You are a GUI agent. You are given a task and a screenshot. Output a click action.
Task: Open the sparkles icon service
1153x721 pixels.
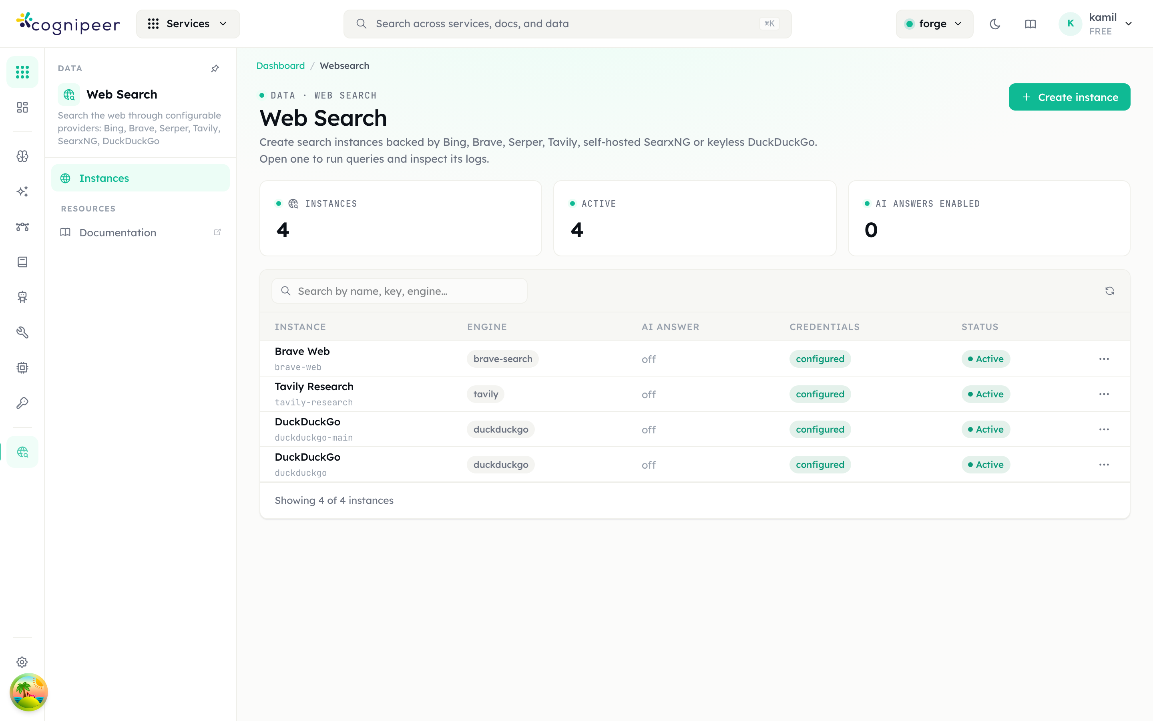tap(22, 192)
